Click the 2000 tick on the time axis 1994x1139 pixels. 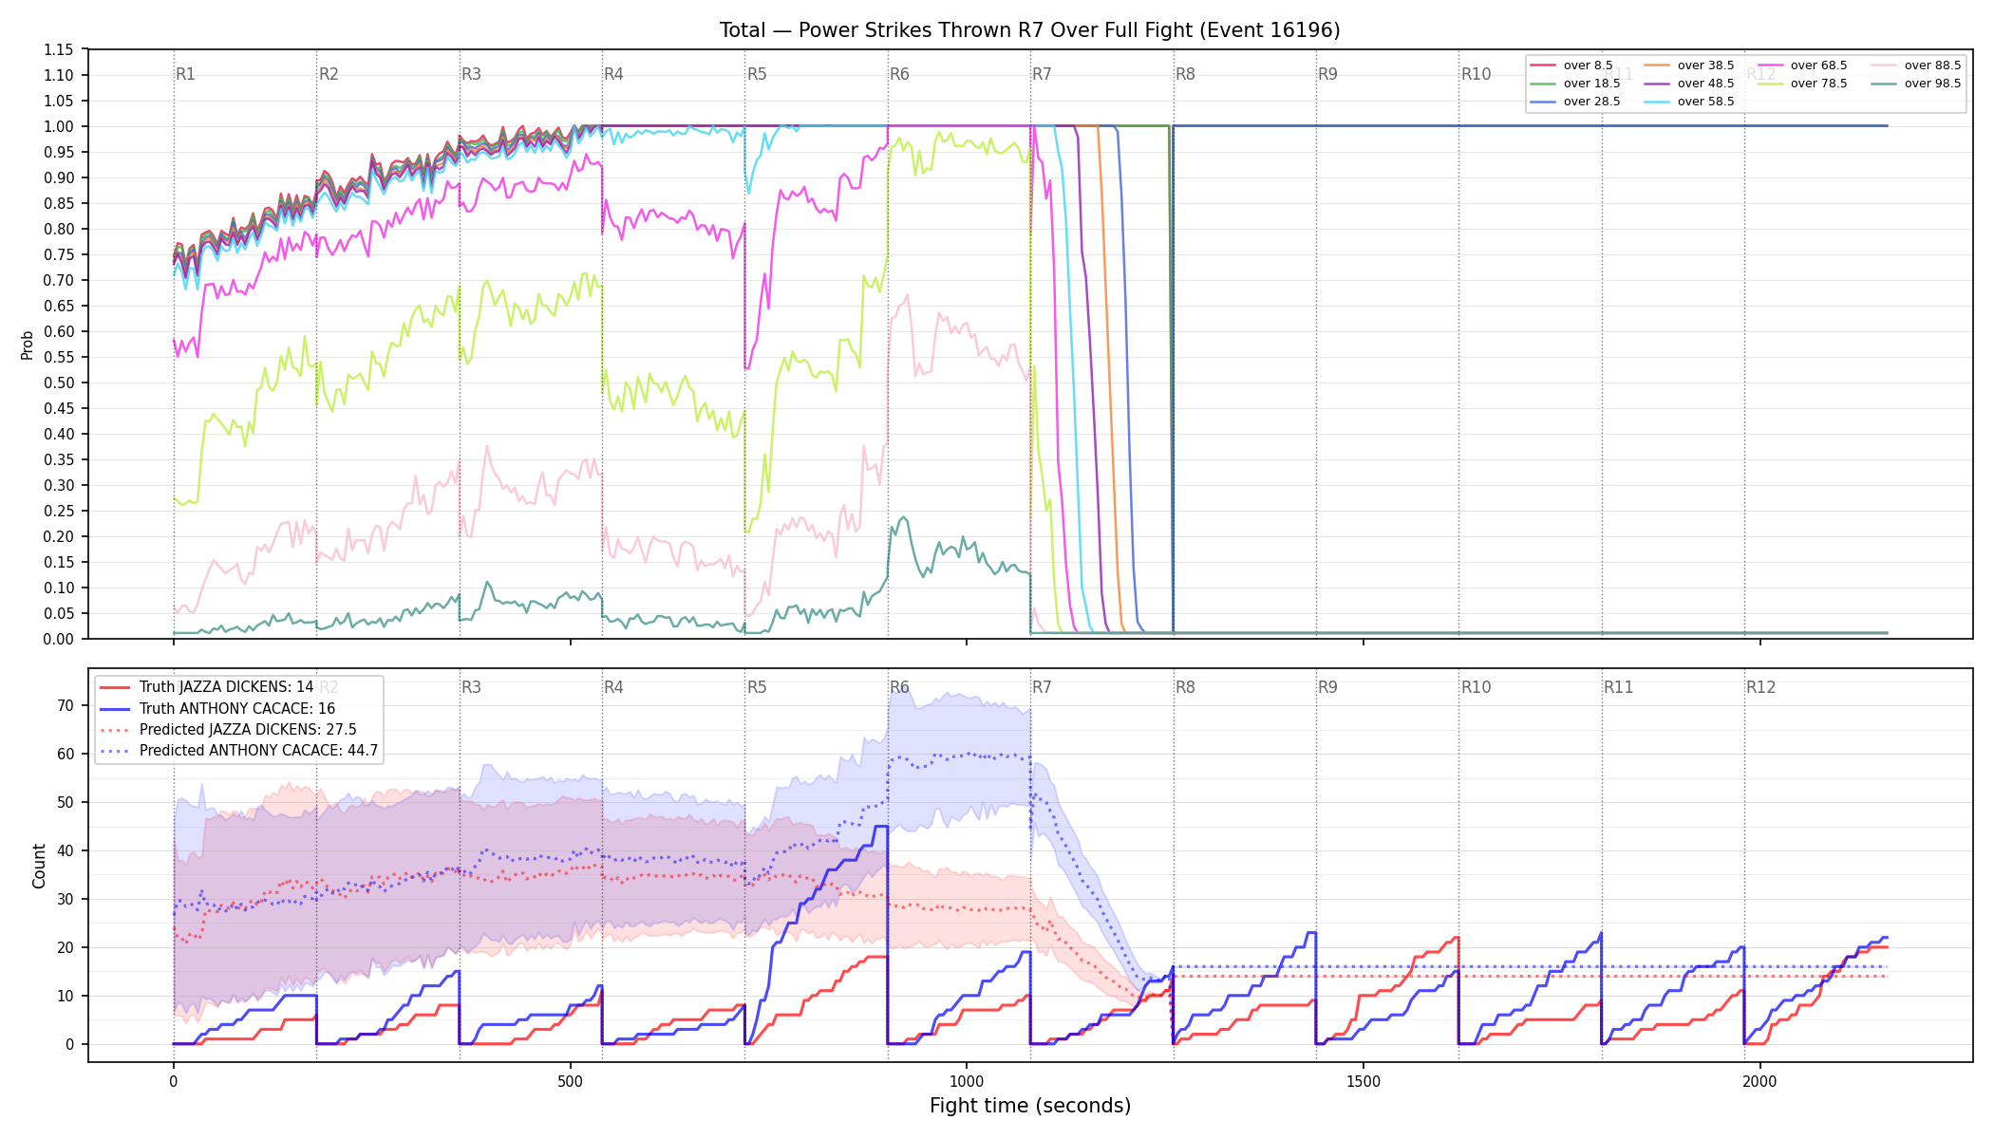pos(1760,1081)
